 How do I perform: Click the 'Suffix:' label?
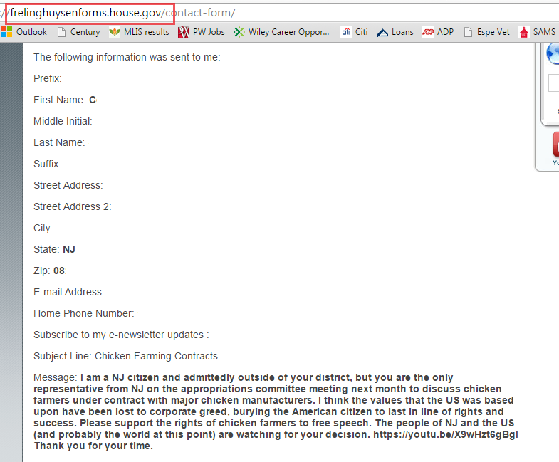click(x=47, y=164)
